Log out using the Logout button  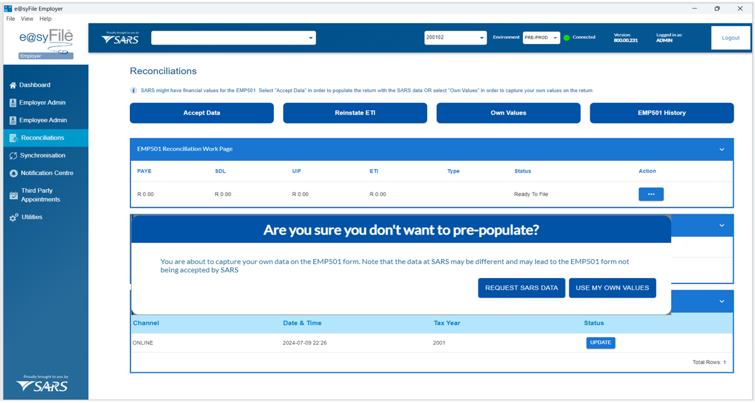point(730,38)
